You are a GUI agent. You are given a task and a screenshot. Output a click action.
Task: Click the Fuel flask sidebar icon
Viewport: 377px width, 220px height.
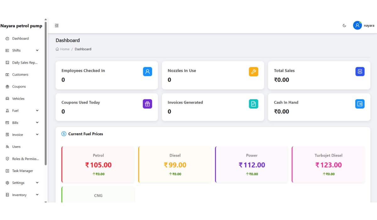coord(8,111)
